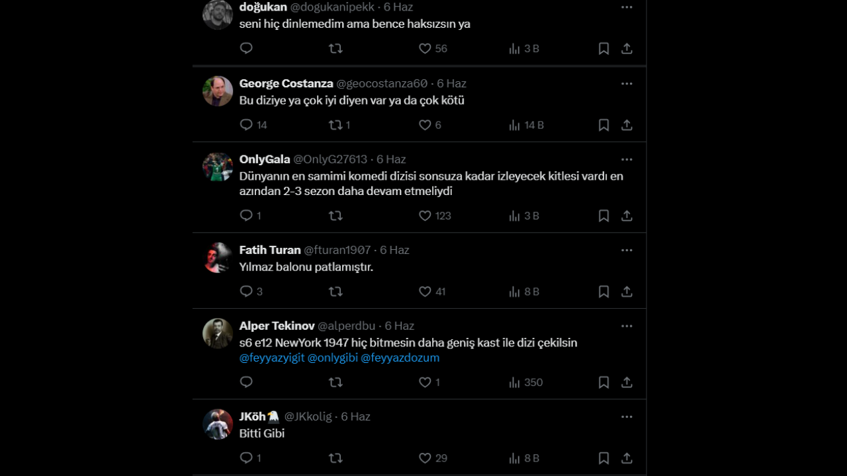Image resolution: width=847 pixels, height=476 pixels.
Task: Open the three-dot menu on JKöh's post
Action: point(626,416)
